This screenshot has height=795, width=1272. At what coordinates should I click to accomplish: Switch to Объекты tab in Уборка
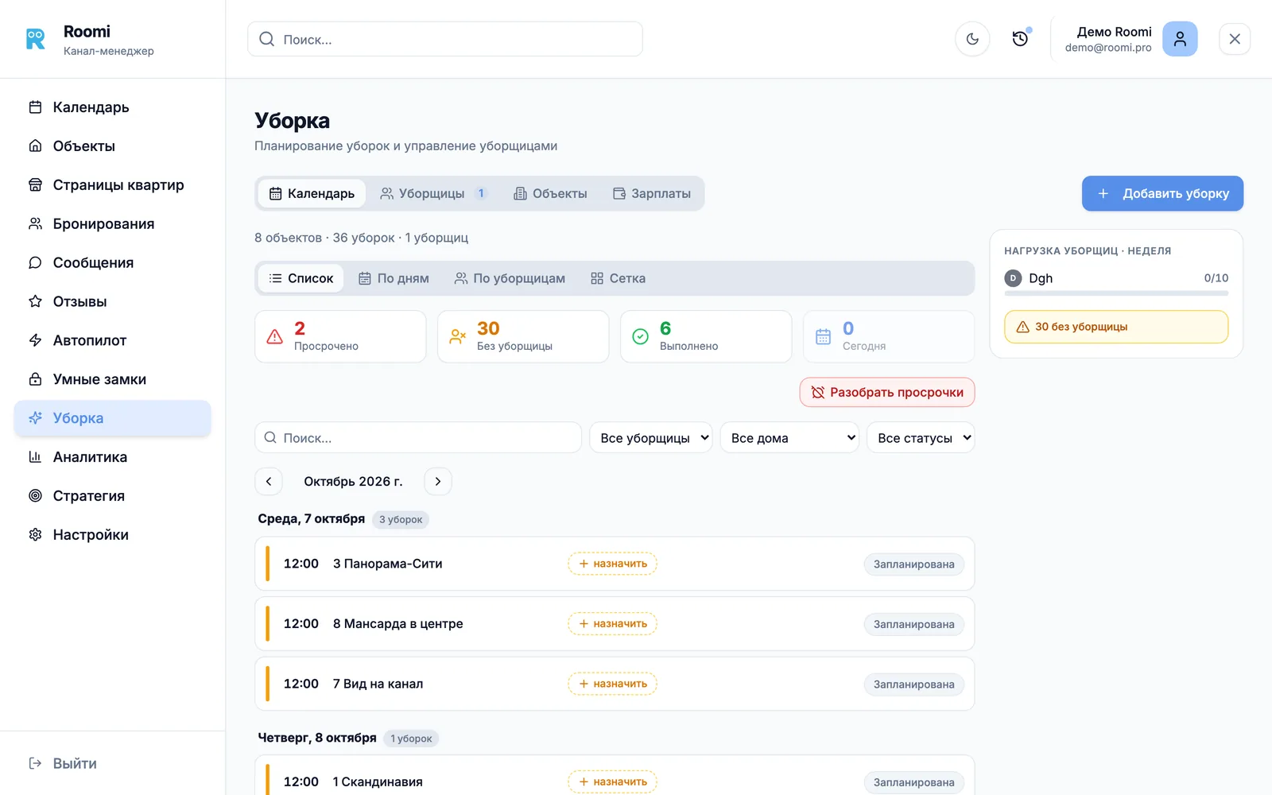point(550,193)
